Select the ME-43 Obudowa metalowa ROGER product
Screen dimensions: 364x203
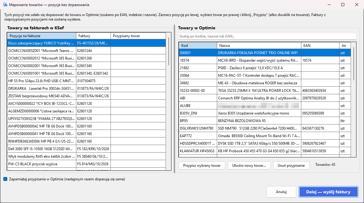tap(265, 83)
